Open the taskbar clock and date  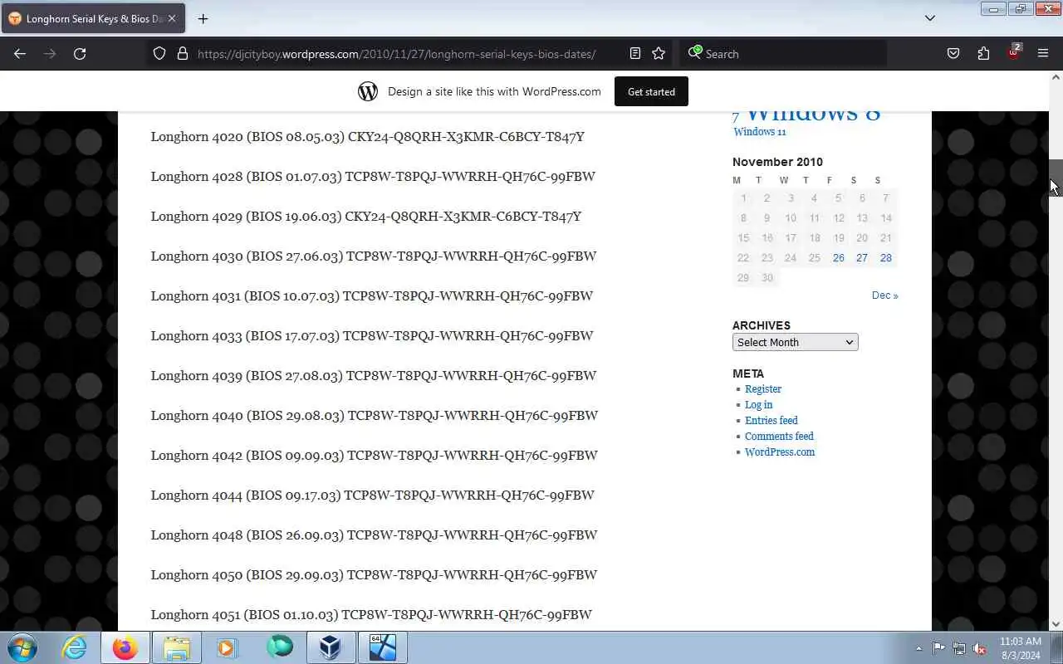click(1021, 648)
